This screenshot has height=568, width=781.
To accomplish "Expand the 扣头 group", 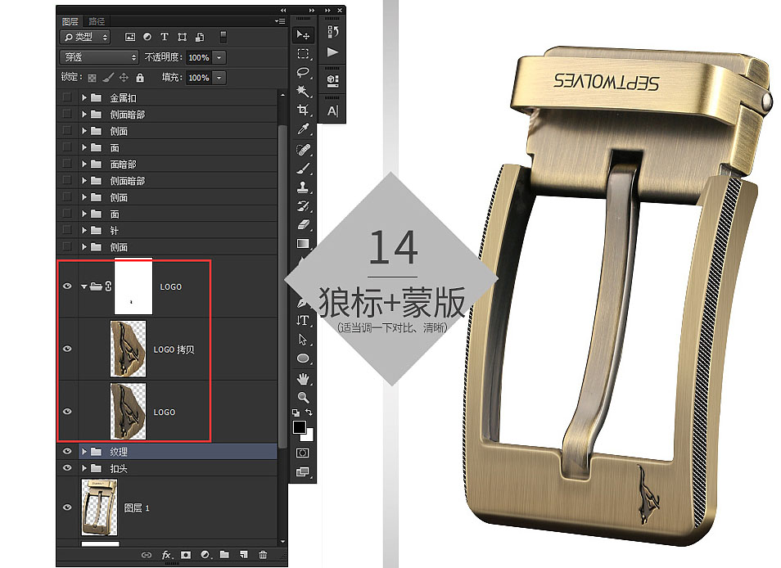I will pyautogui.click(x=84, y=468).
